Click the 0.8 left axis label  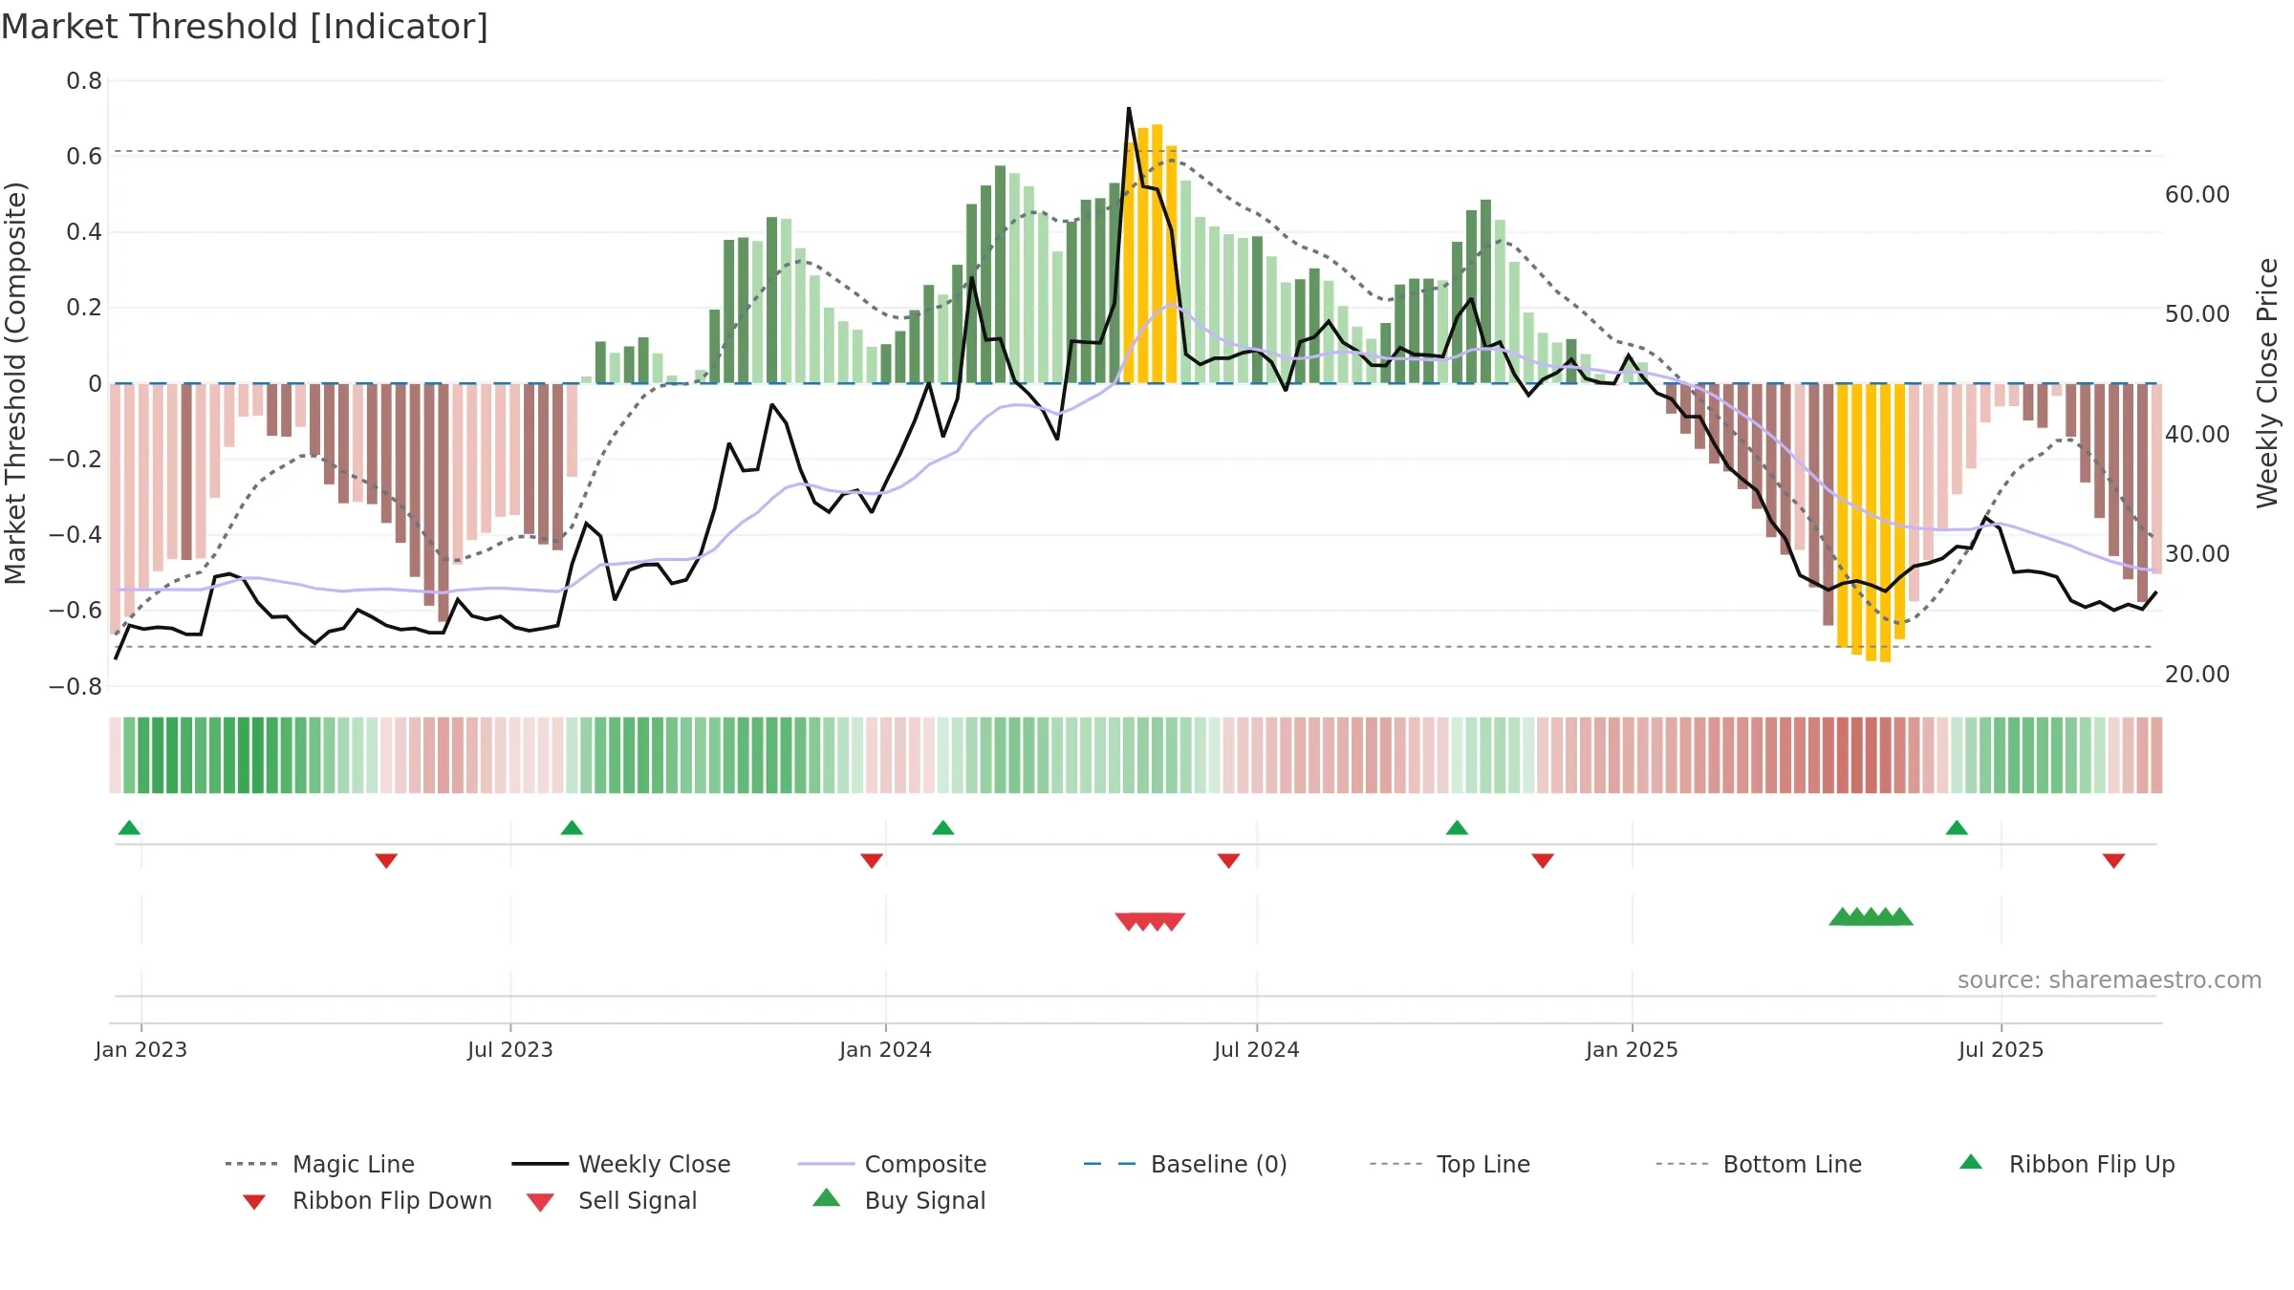[84, 81]
